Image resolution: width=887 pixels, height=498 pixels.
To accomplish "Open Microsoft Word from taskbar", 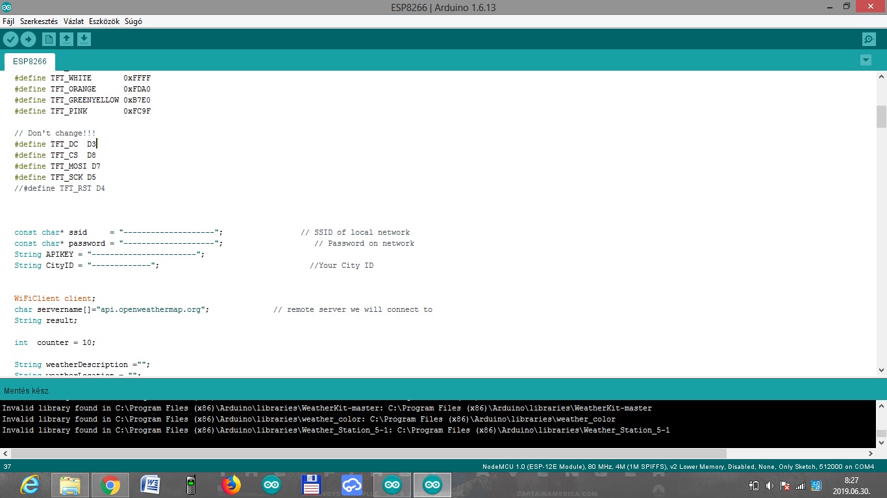I will [151, 485].
